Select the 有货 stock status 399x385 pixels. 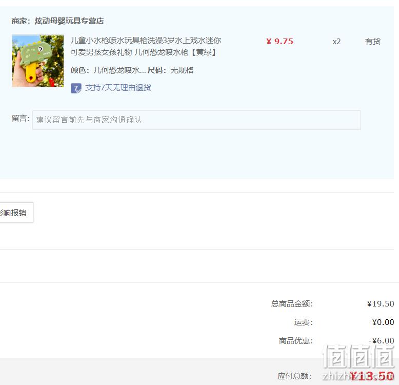(x=372, y=41)
